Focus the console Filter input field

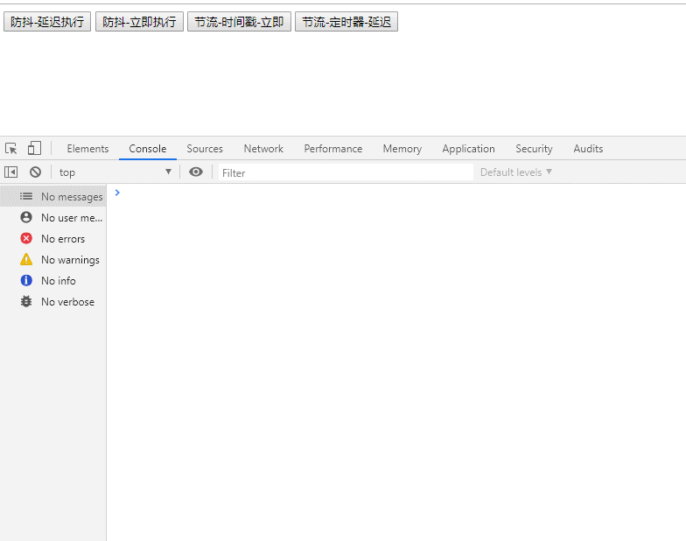click(x=346, y=172)
